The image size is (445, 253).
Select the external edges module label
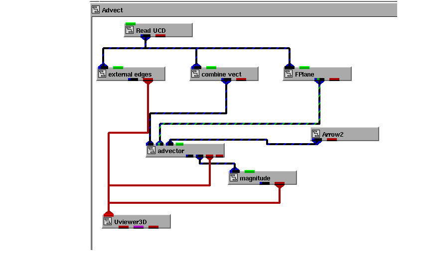130,75
